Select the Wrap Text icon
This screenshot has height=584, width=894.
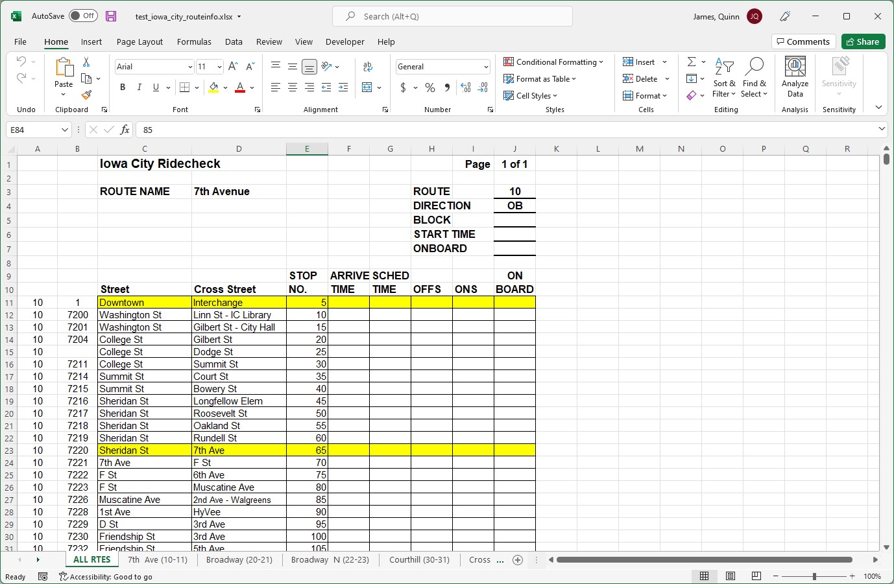(x=368, y=66)
